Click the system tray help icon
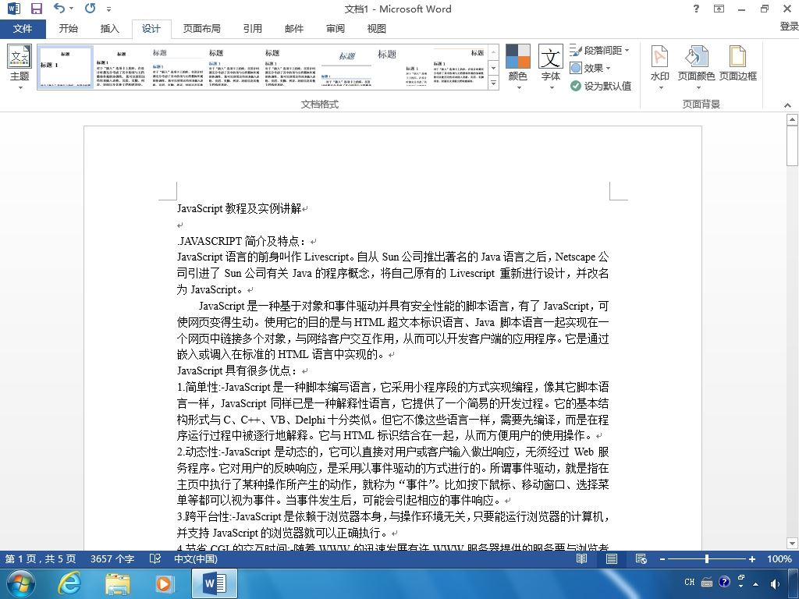 point(724,582)
